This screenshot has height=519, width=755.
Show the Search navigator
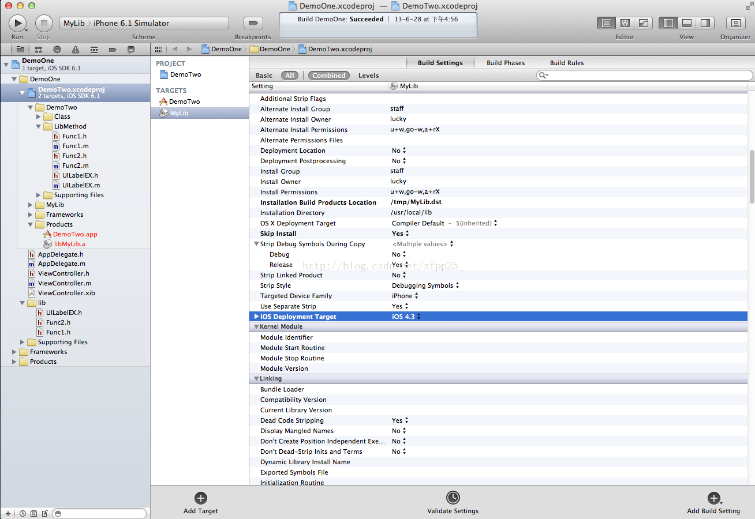pos(57,49)
